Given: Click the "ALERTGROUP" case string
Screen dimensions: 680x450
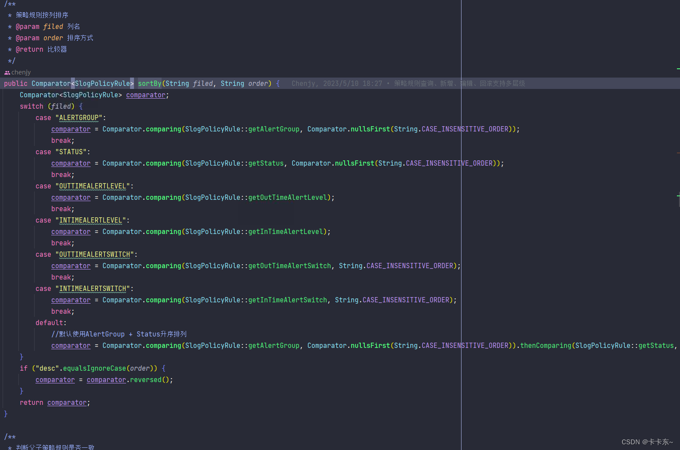Looking at the screenshot, I should (79, 117).
